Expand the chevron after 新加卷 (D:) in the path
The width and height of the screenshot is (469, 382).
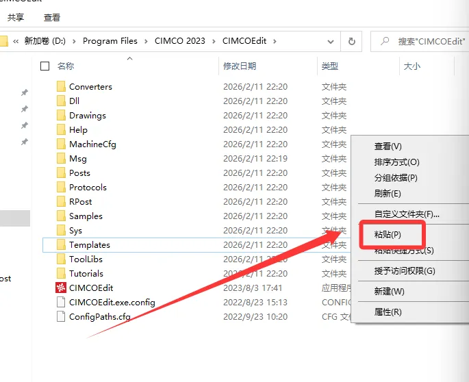pyautogui.click(x=74, y=41)
